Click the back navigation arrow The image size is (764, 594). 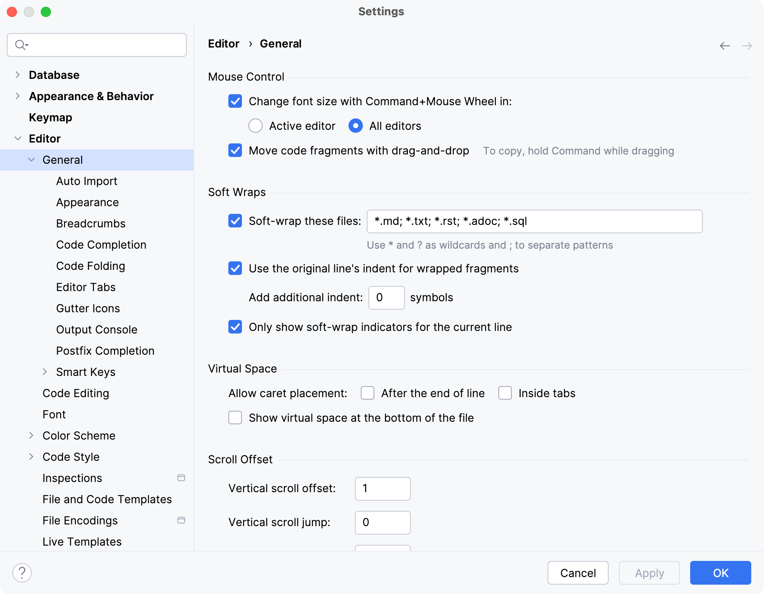[x=725, y=46]
